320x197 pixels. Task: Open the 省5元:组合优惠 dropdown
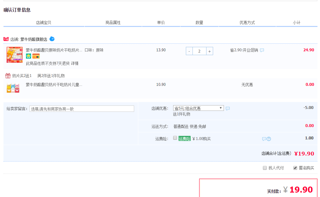198,108
